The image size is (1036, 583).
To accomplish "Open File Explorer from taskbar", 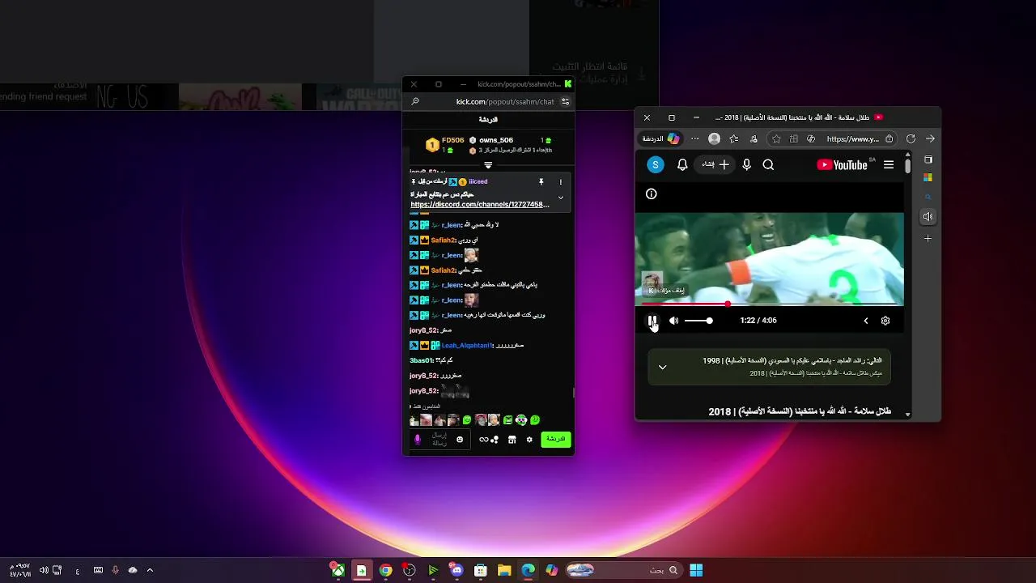I will [x=504, y=570].
